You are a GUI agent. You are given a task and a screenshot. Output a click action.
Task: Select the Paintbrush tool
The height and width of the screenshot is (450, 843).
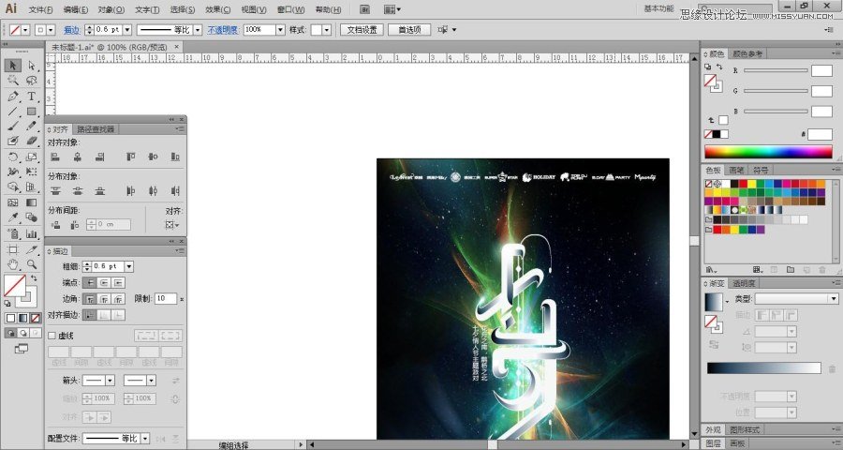tap(13, 126)
